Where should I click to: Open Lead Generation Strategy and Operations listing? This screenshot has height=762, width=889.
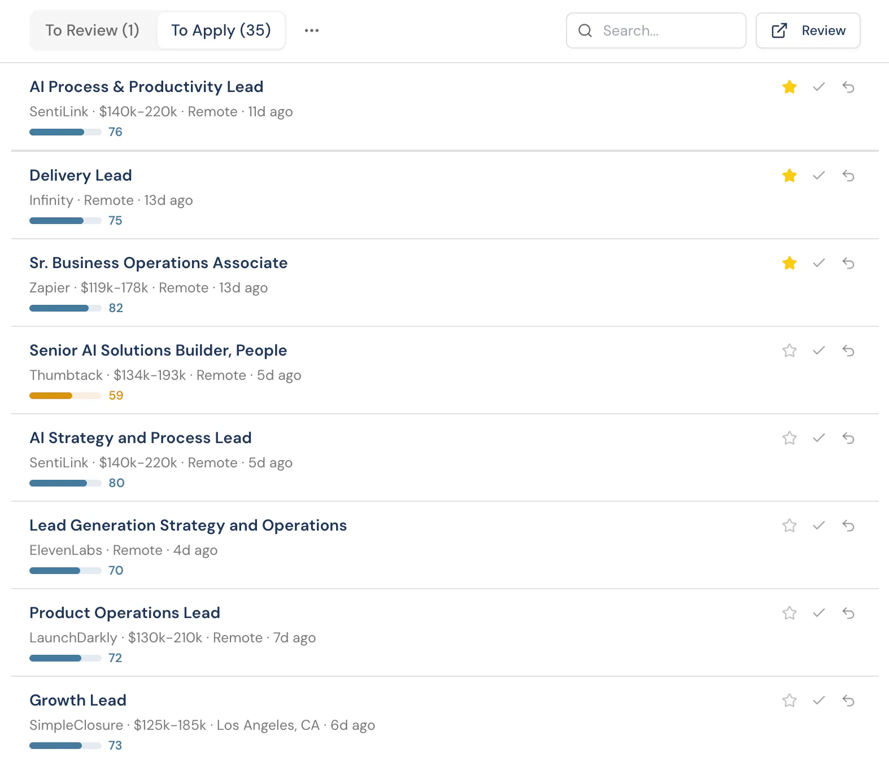tap(188, 525)
